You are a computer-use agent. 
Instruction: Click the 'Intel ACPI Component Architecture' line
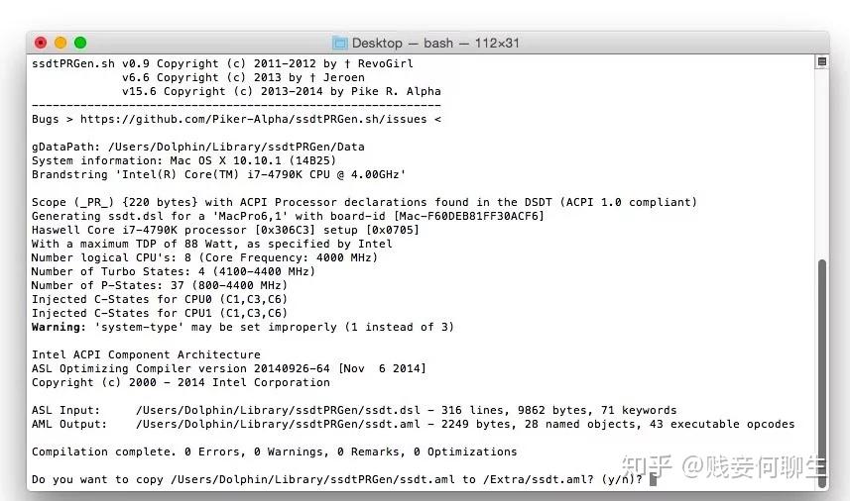[x=146, y=354]
